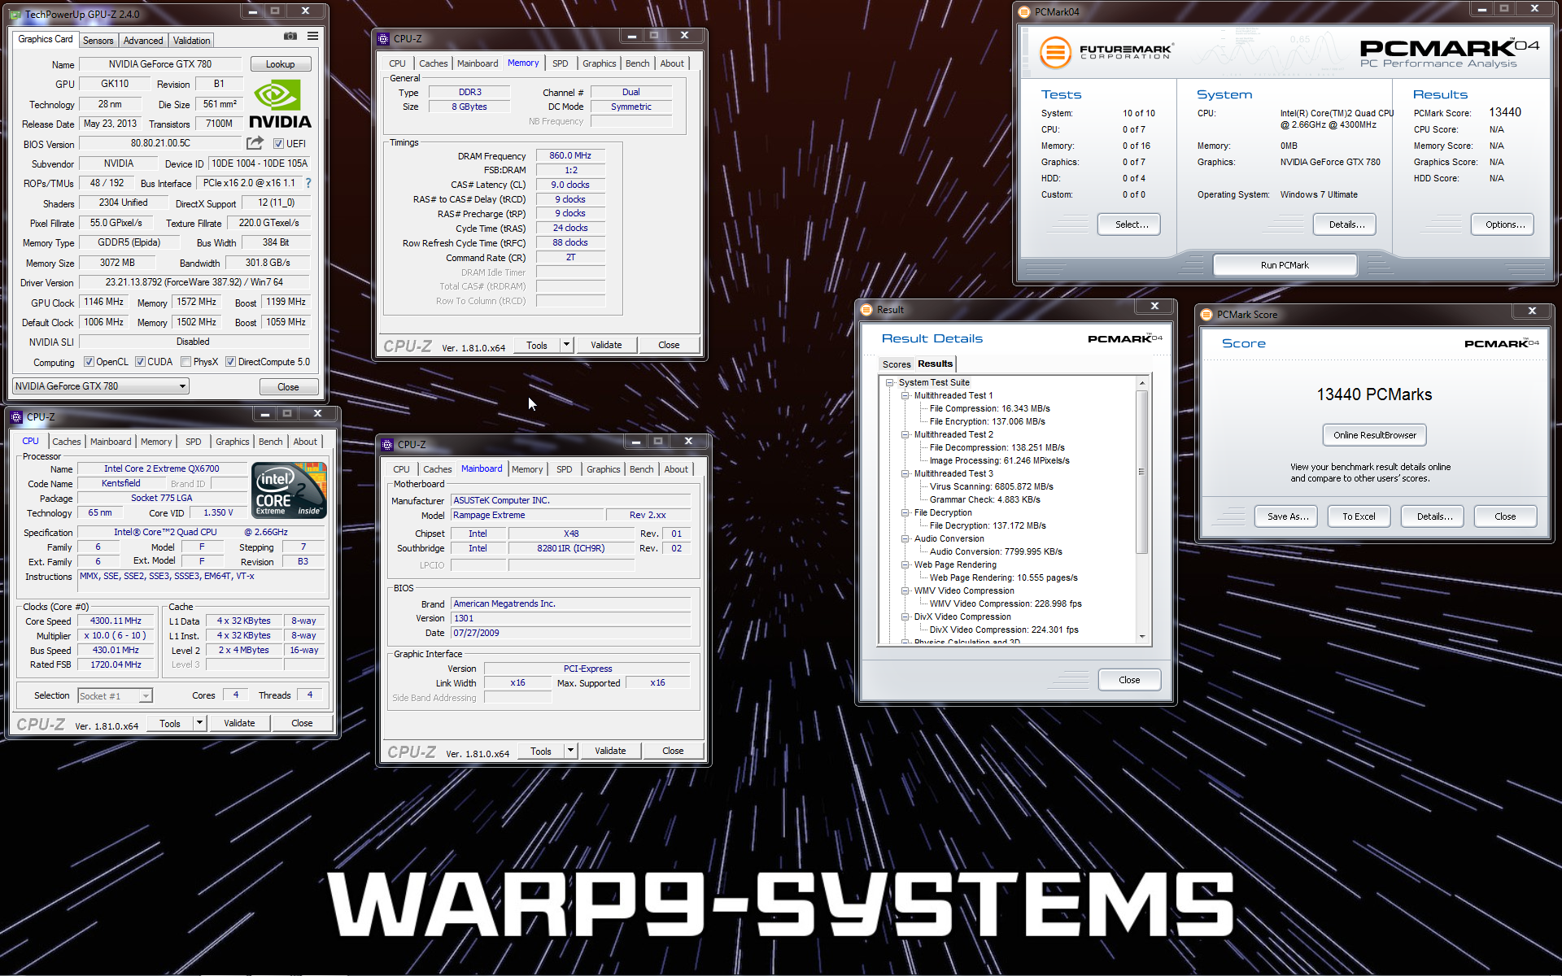Click Online ResultBrowser button
The image size is (1562, 976).
pyautogui.click(x=1374, y=435)
